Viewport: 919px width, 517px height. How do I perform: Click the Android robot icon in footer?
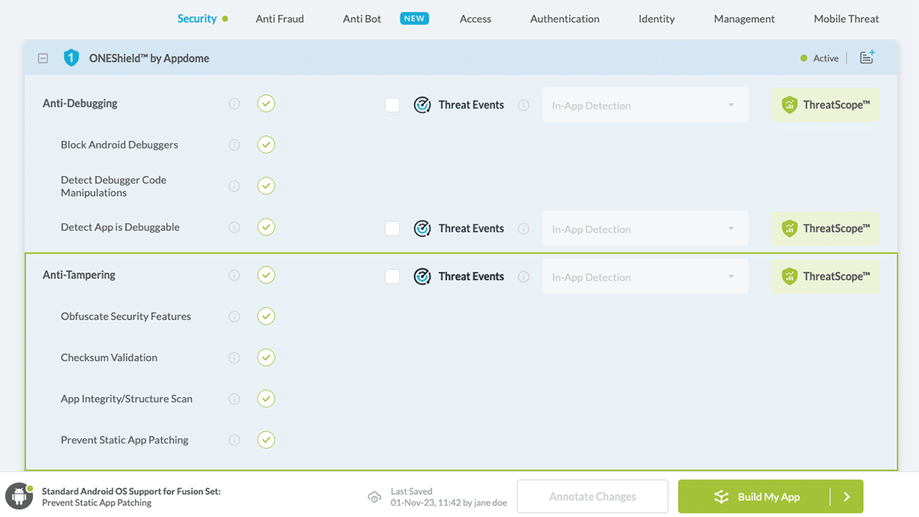pyautogui.click(x=18, y=496)
